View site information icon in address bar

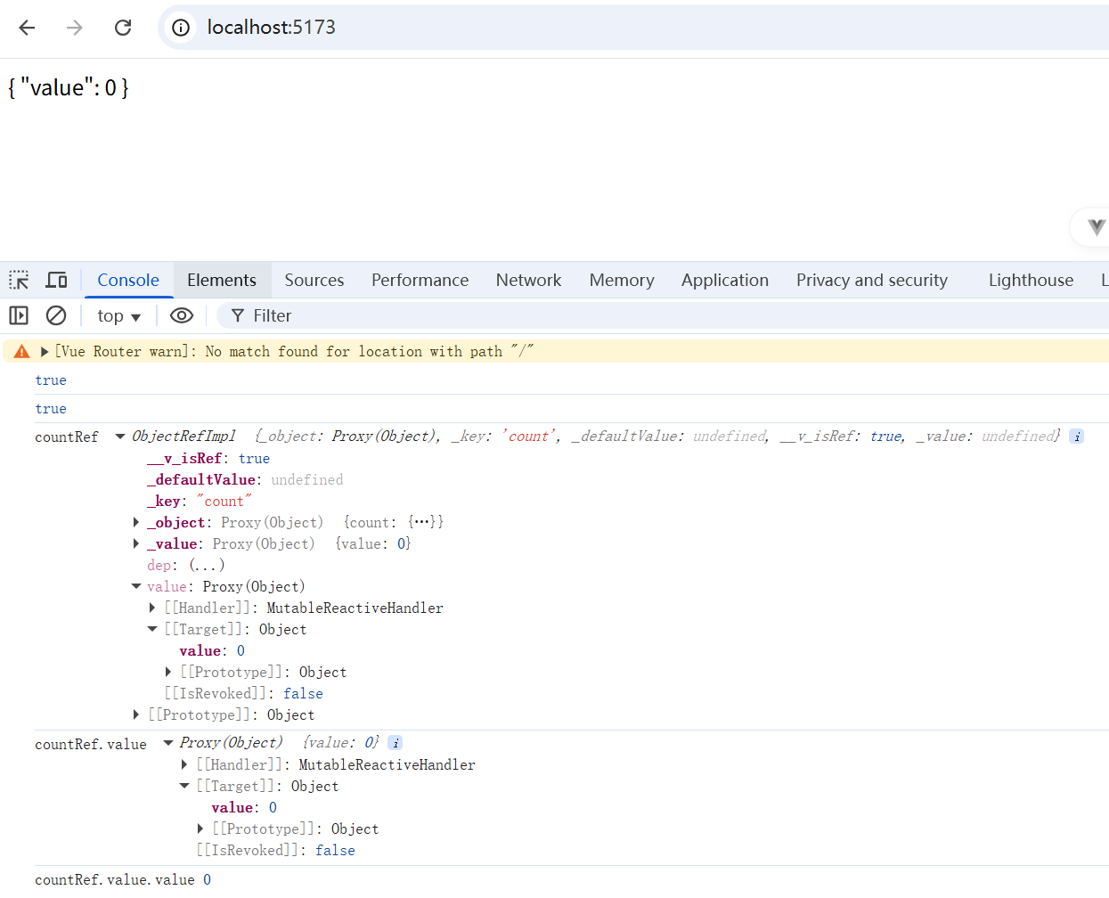coord(181,28)
